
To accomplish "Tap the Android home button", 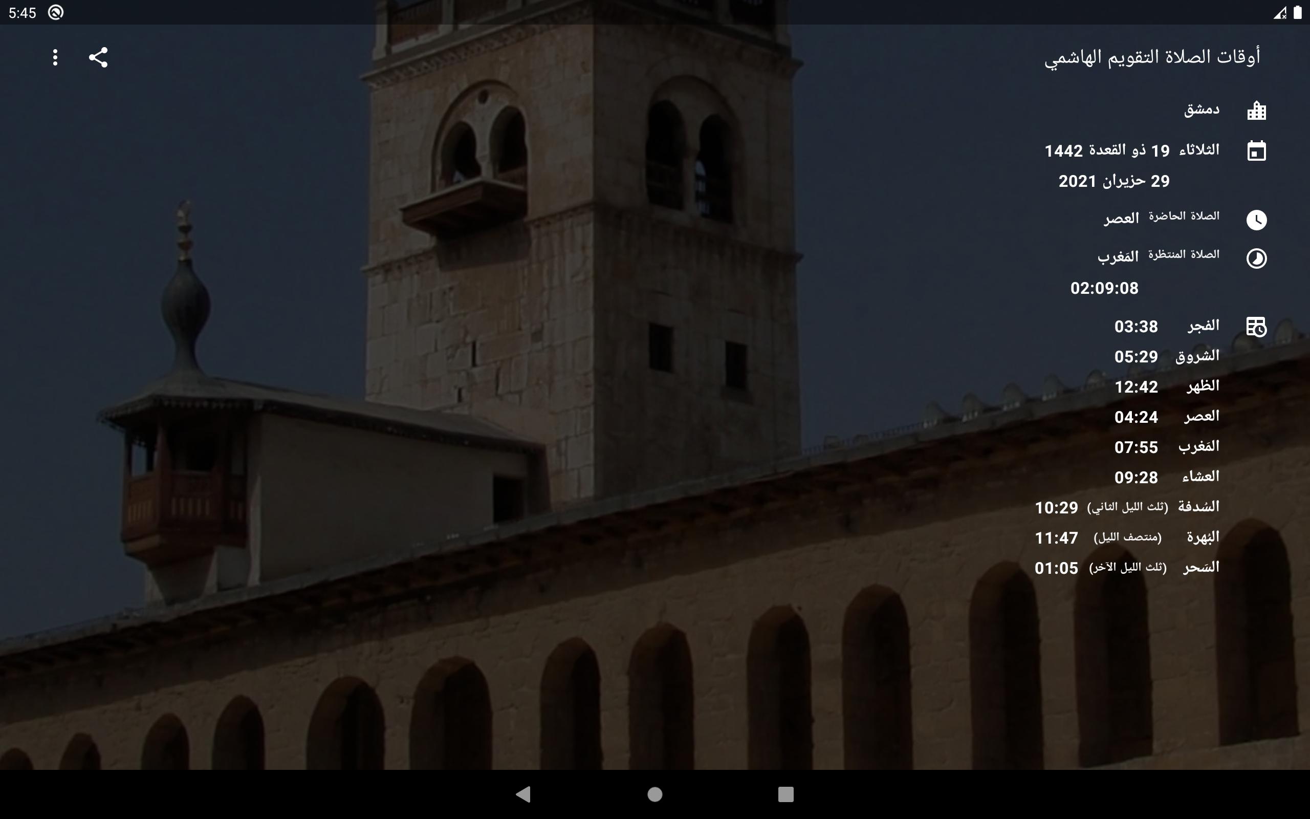I will (x=655, y=794).
